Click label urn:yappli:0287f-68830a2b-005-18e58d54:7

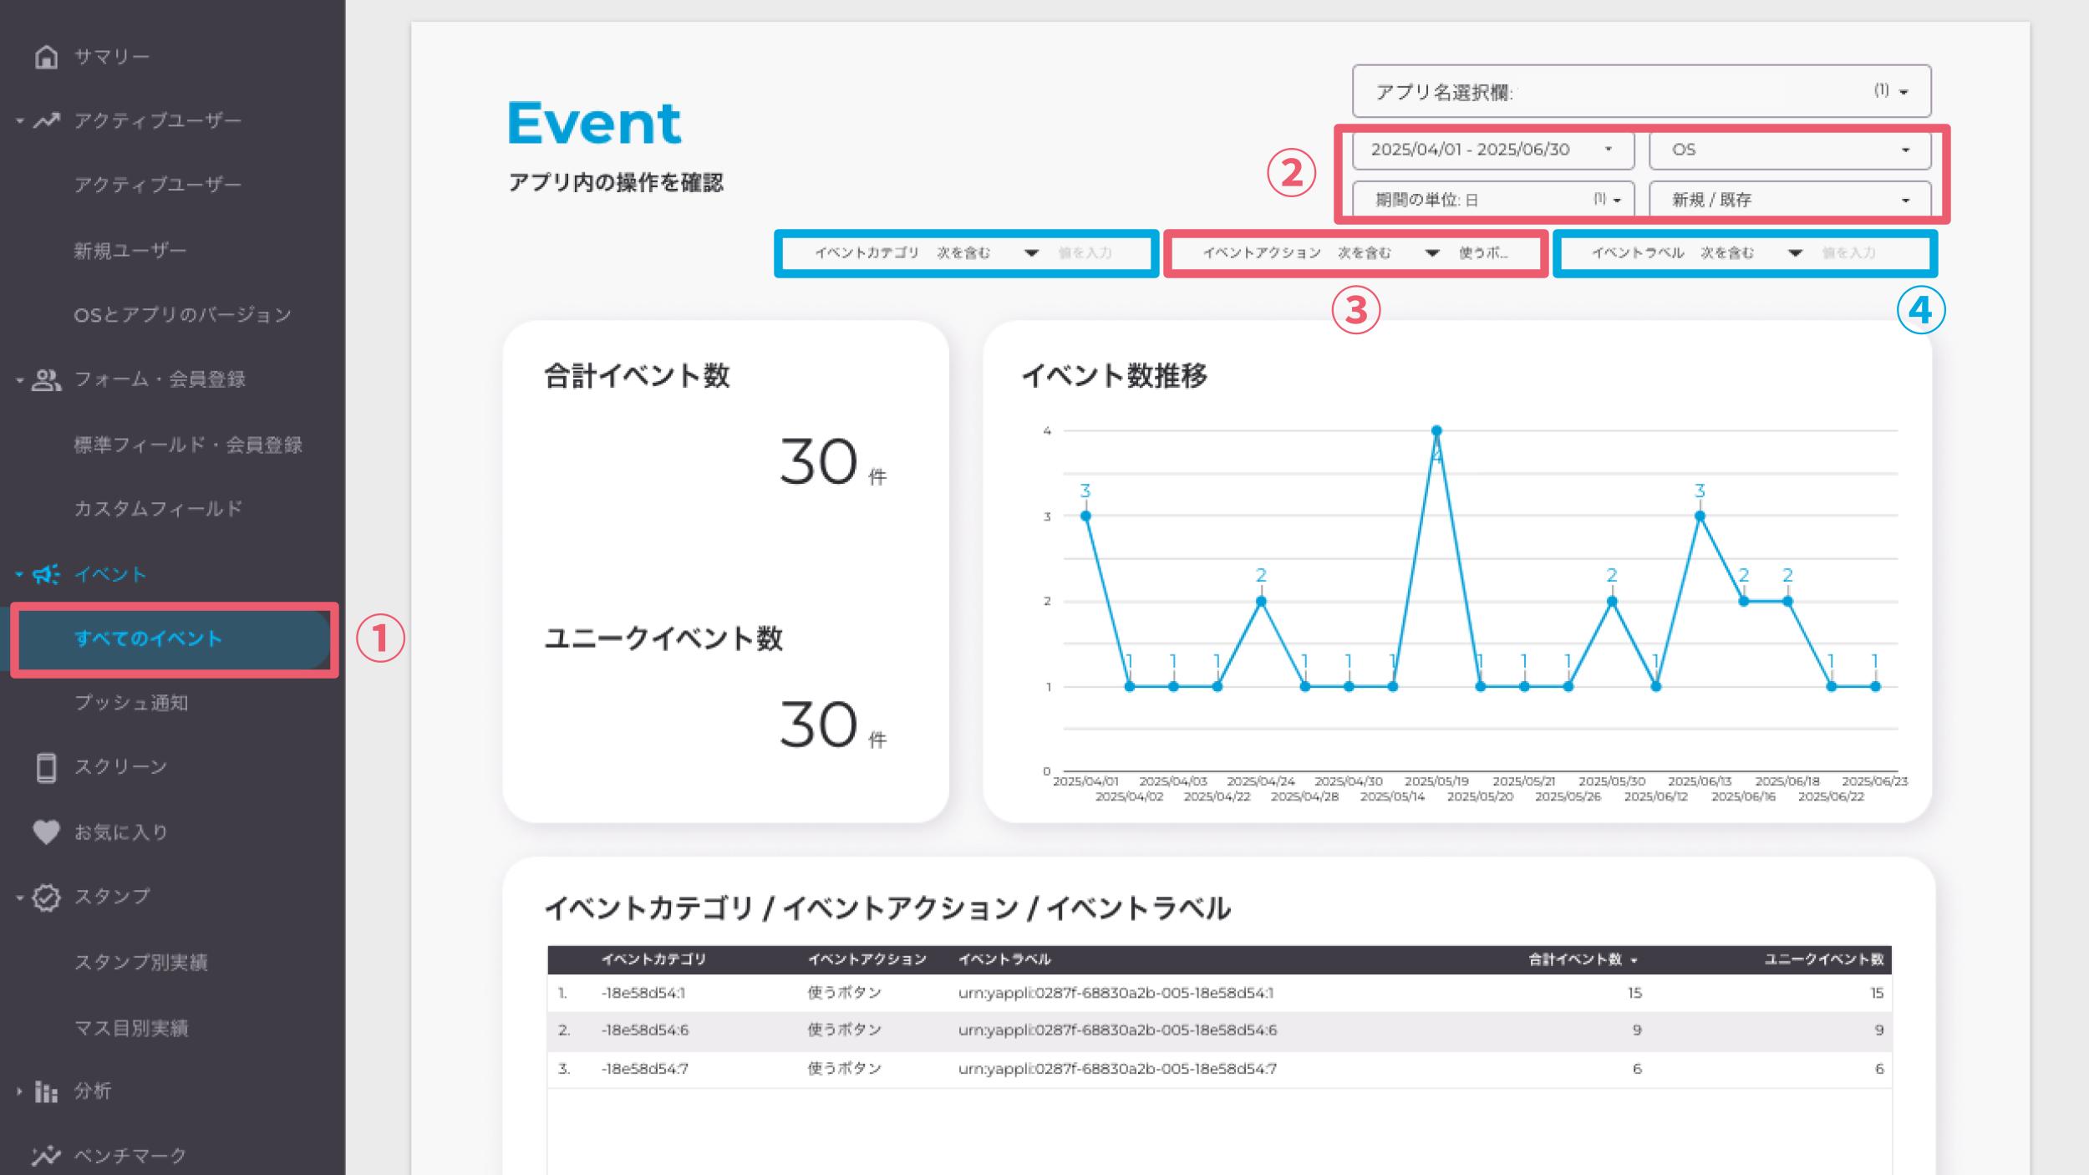(x=1117, y=1069)
